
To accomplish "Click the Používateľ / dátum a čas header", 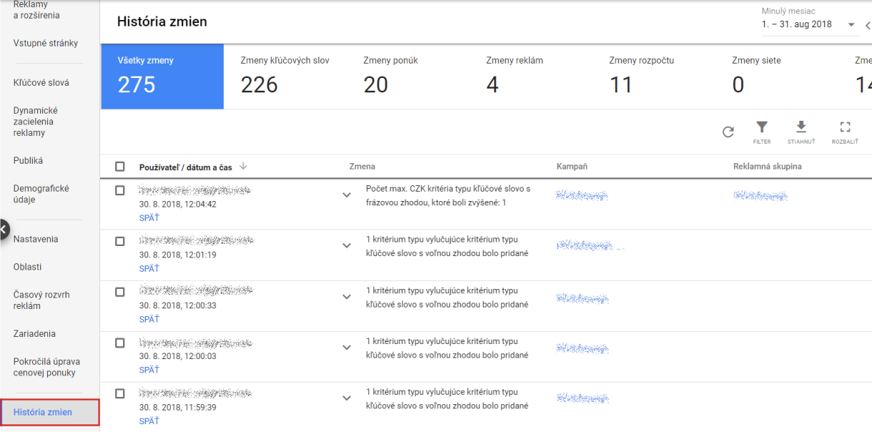I will [x=186, y=167].
